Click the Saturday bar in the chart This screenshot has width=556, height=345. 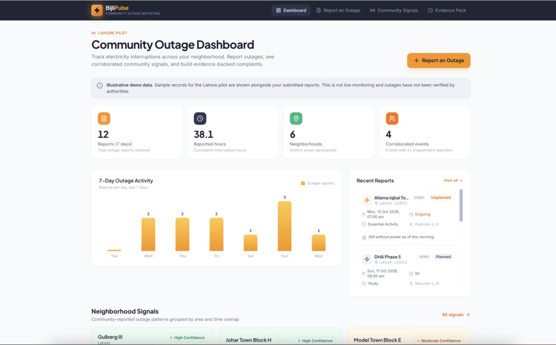[250, 243]
